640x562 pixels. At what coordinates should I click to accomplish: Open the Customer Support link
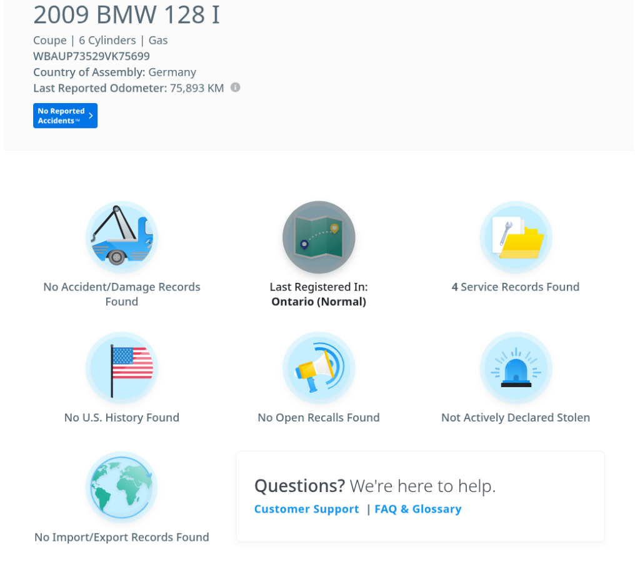click(x=306, y=509)
